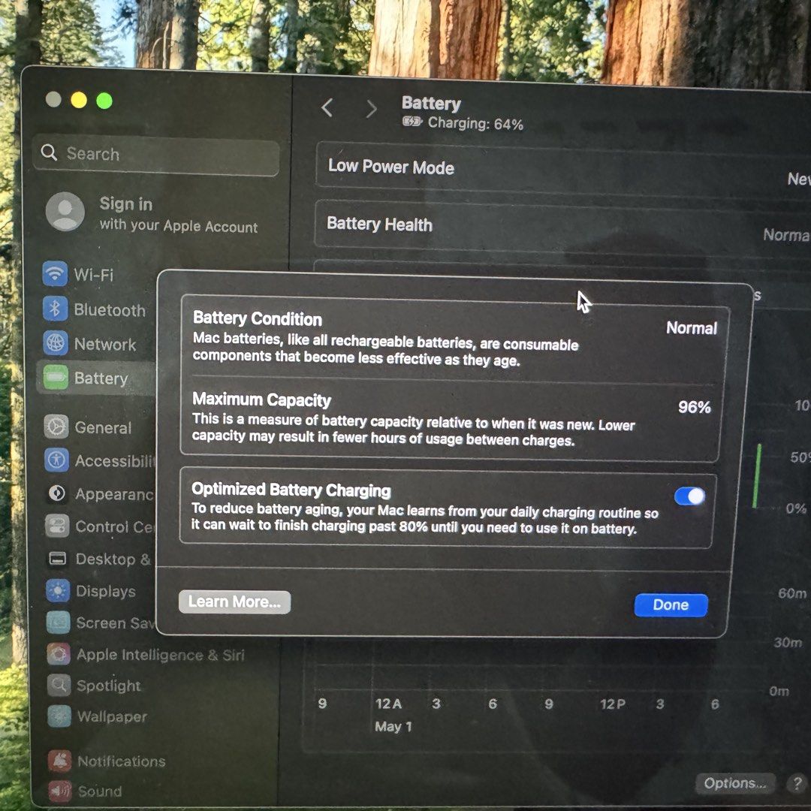Turn off Optimized Battery Charging switch
811x811 pixels.
(689, 496)
